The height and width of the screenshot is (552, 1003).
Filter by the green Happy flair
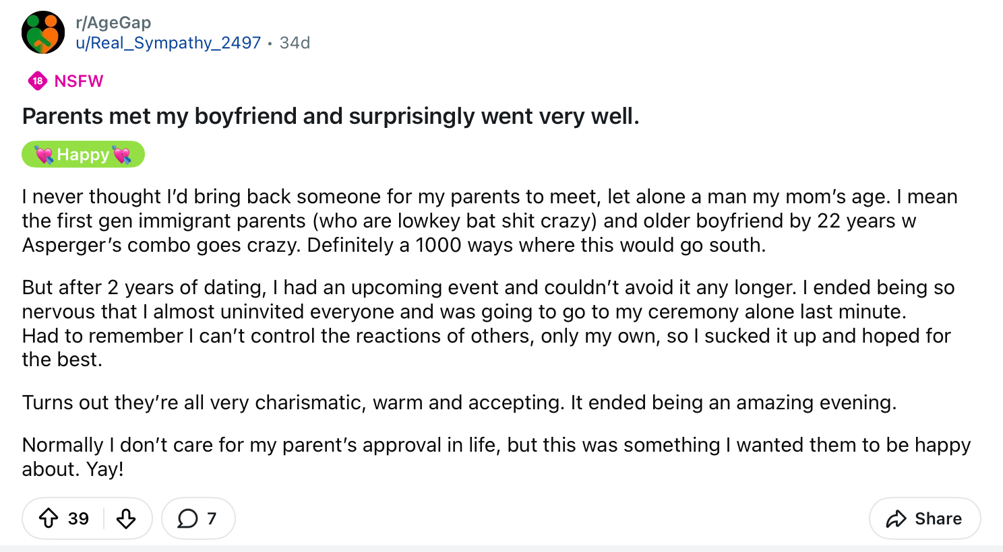tap(83, 154)
